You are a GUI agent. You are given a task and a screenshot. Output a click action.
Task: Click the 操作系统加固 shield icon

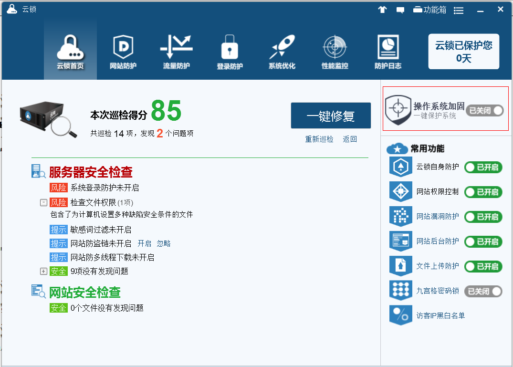tap(398, 110)
